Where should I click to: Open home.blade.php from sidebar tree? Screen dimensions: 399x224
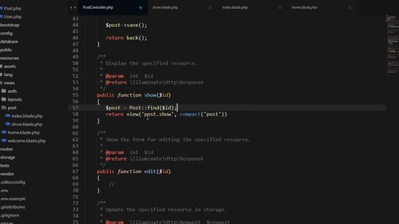pyautogui.click(x=24, y=133)
